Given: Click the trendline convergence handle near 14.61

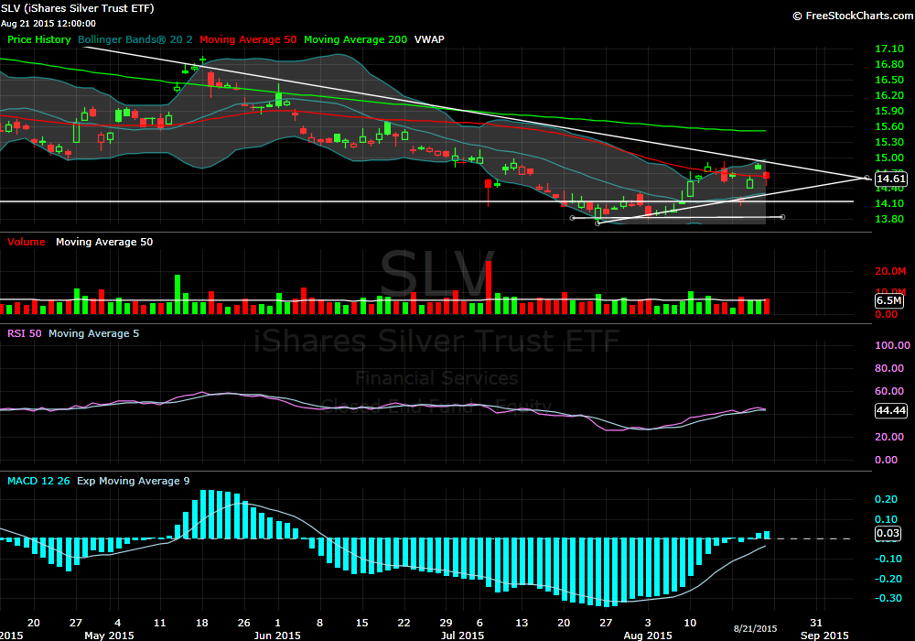Looking at the screenshot, I should tap(867, 178).
